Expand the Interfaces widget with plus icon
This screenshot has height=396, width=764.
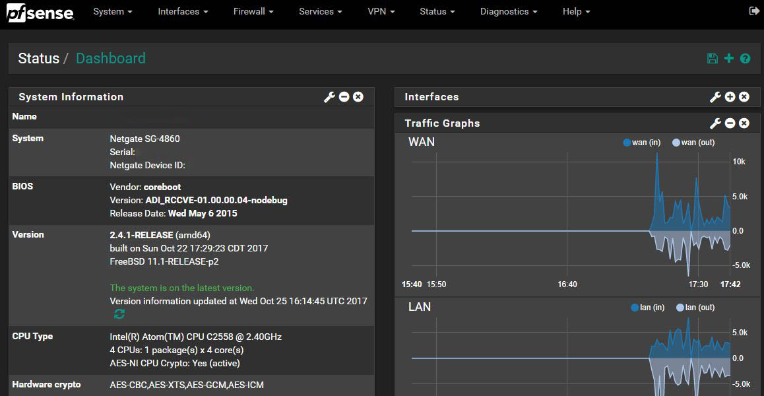730,97
